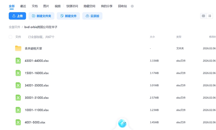Click the 云添加 button
Viewport: 216px width, 130px height.
(x=92, y=16)
